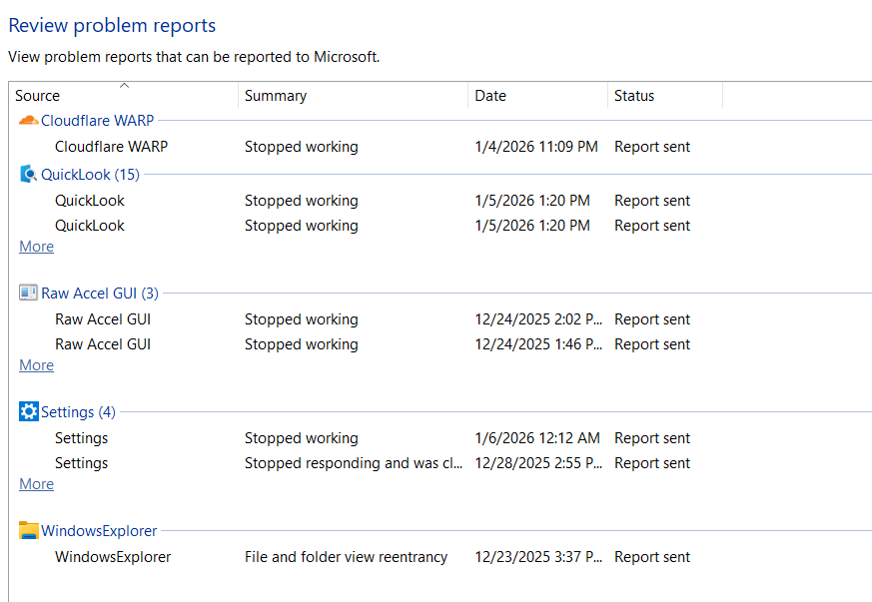Collapse the Settings (4) group header
The image size is (872, 602).
tap(78, 412)
